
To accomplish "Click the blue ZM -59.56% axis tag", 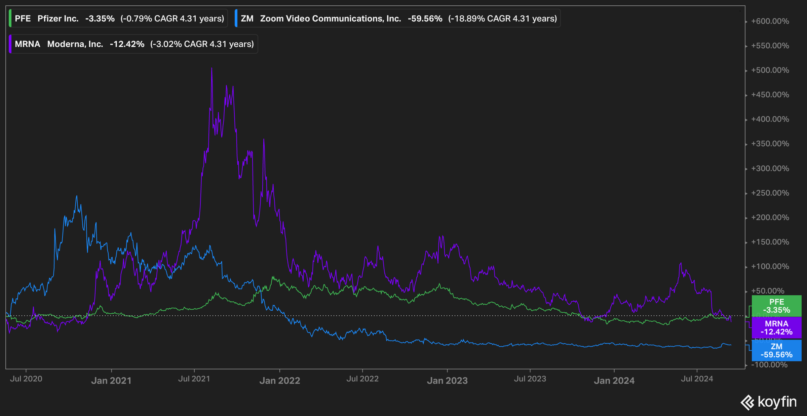I will tap(776, 351).
